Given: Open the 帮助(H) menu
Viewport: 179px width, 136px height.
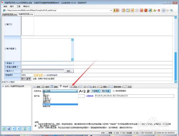Looking at the screenshot, I should coord(26,6).
